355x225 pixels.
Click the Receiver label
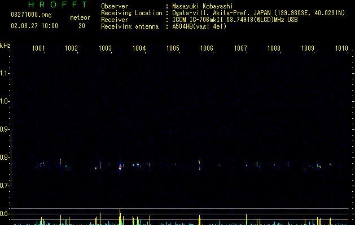coord(115,20)
